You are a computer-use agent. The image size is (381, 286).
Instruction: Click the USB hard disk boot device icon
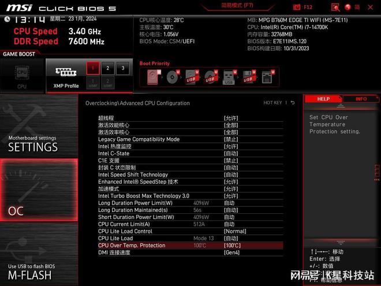tap(192, 77)
